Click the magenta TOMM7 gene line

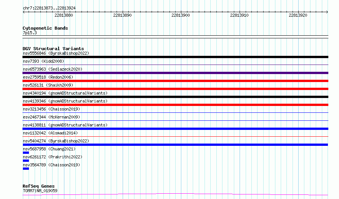pyautogui.click(x=175, y=194)
